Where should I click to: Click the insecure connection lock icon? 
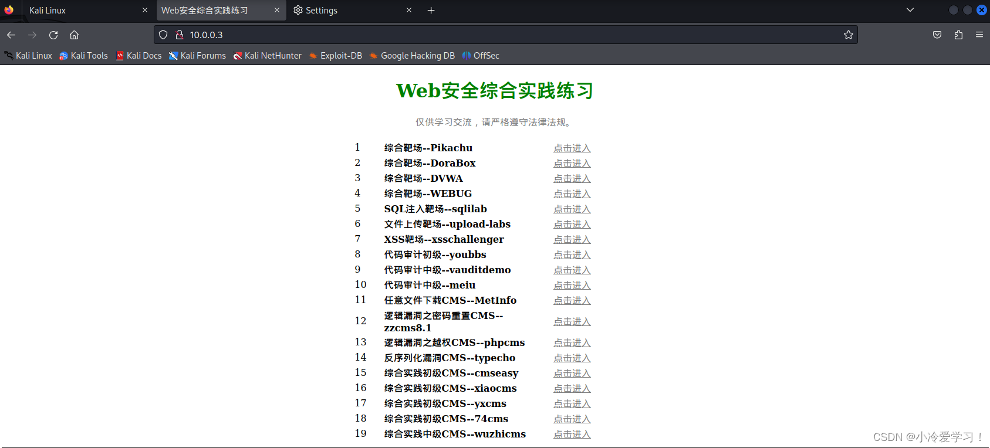click(180, 35)
